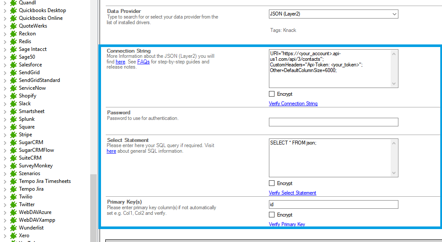This screenshot has height=242, width=442.
Task: Click the Verify Connection String link
Action: (x=293, y=104)
